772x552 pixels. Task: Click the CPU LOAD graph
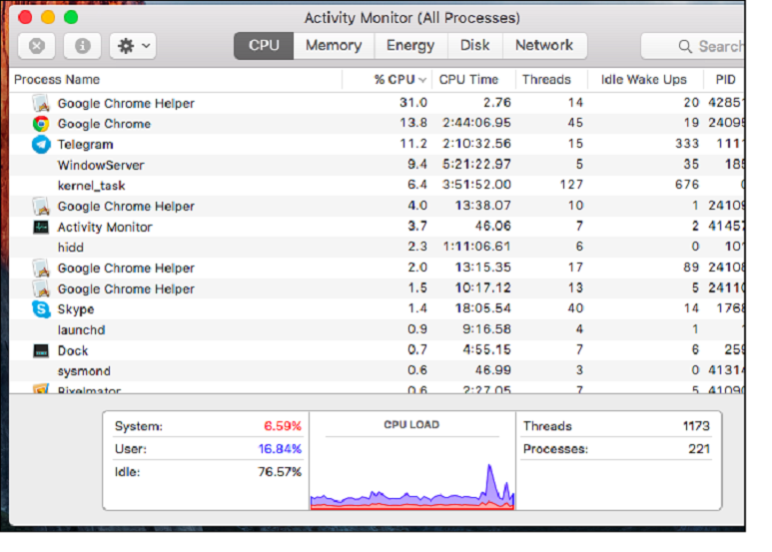[412, 485]
